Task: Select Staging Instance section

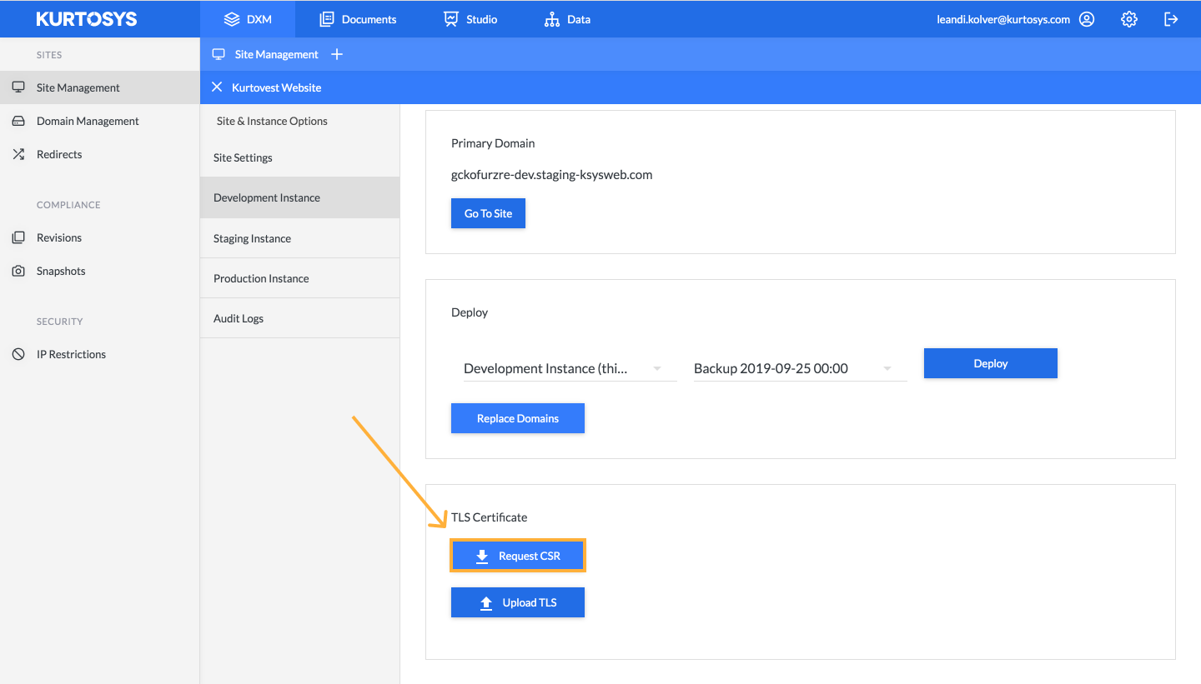Action: pos(299,238)
